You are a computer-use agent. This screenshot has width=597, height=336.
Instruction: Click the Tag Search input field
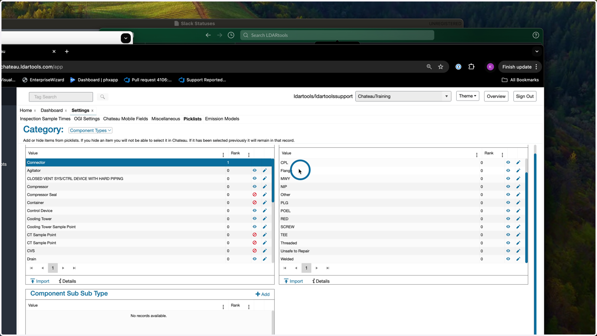pos(61,97)
